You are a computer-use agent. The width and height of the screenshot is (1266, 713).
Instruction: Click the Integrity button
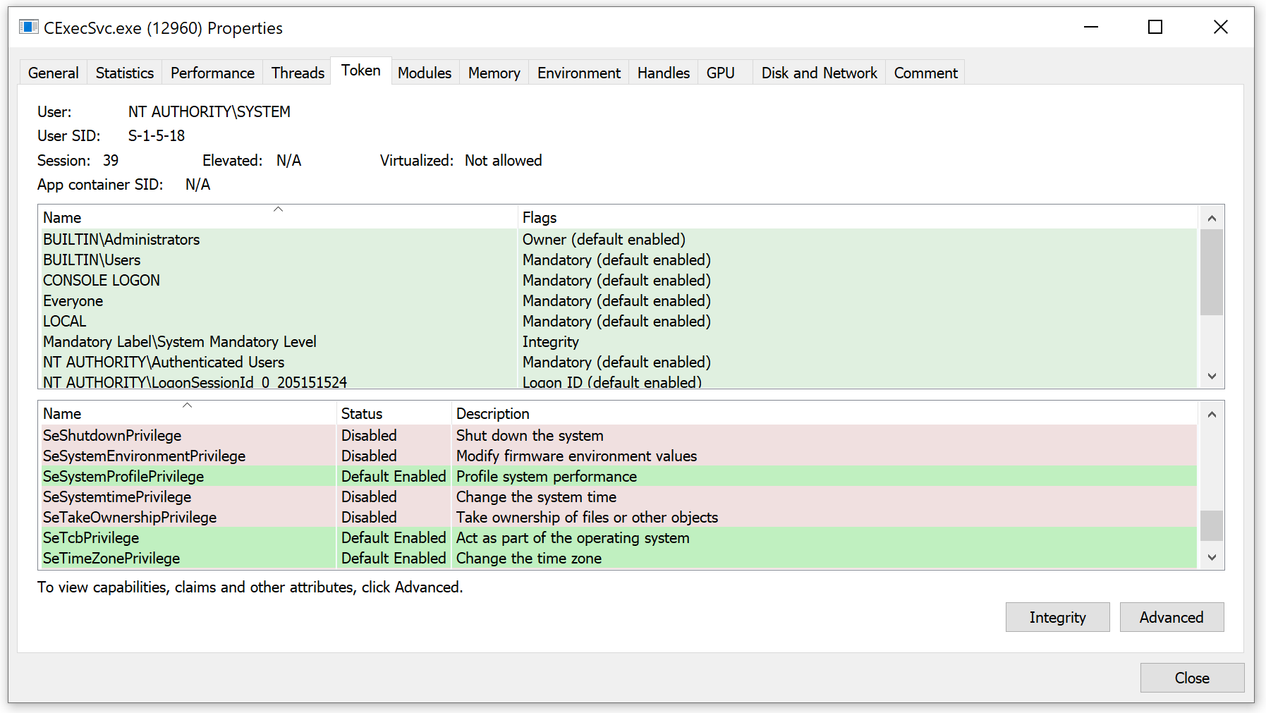click(1058, 617)
